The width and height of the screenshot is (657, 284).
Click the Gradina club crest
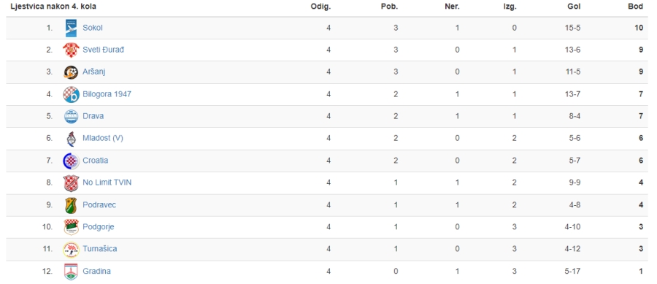[72, 272]
